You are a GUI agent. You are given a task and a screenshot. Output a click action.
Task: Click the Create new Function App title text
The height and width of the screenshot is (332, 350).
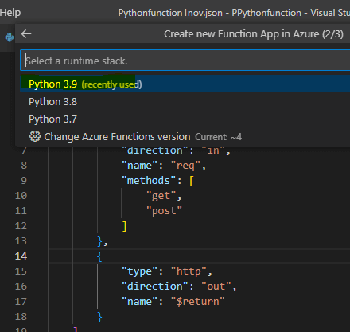tap(254, 34)
